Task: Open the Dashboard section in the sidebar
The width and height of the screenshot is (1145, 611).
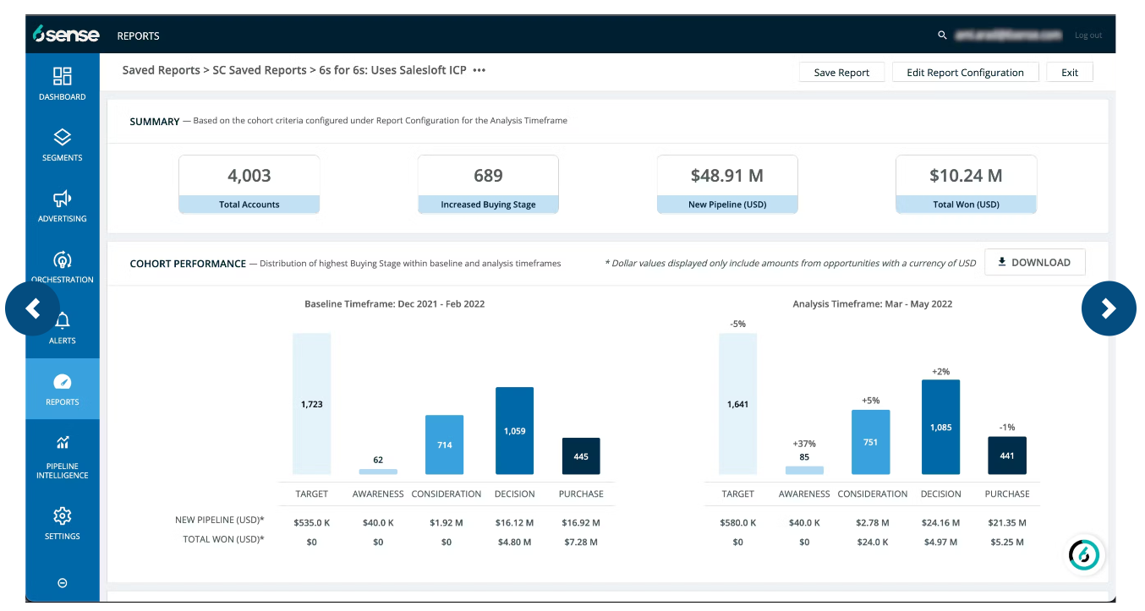Action: pos(62,84)
